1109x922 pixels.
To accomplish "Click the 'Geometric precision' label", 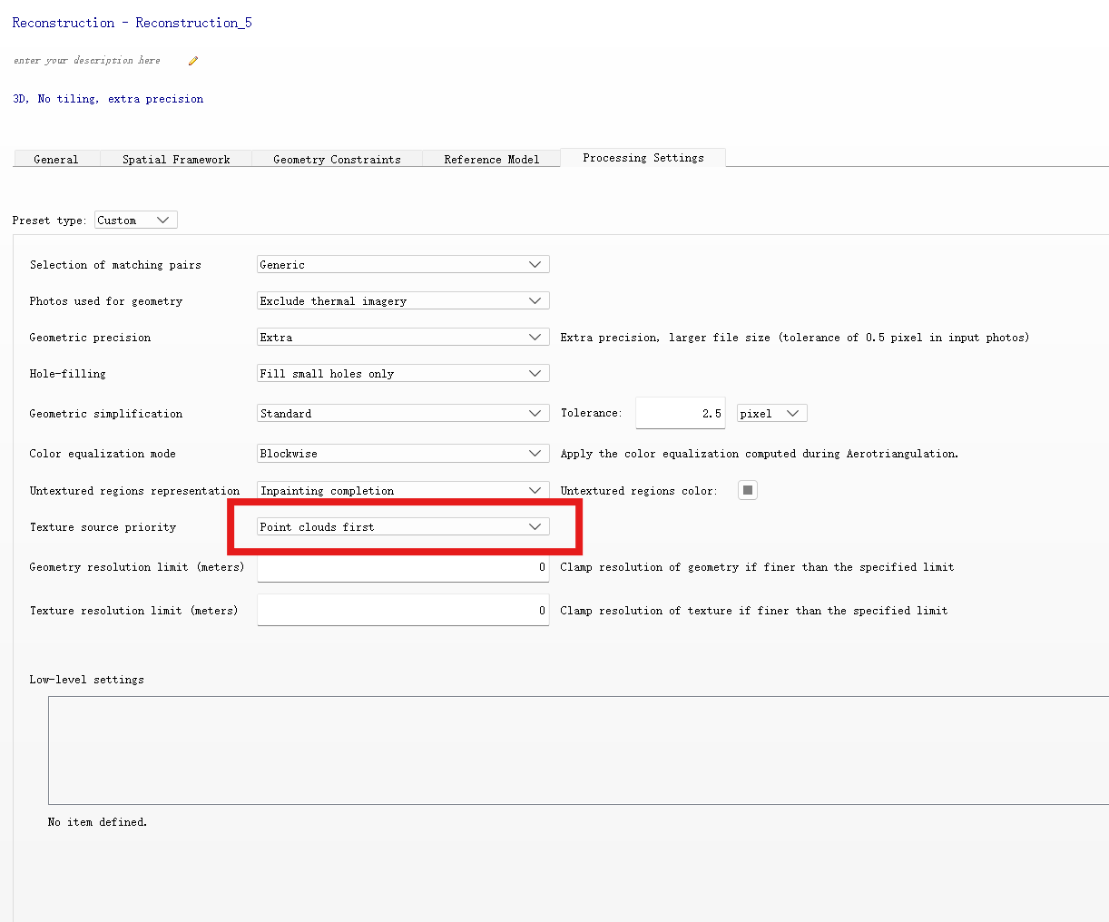I will (90, 338).
